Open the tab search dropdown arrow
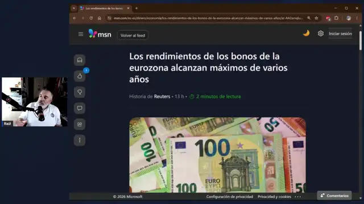The height and width of the screenshot is (204, 364). [x=74, y=8]
